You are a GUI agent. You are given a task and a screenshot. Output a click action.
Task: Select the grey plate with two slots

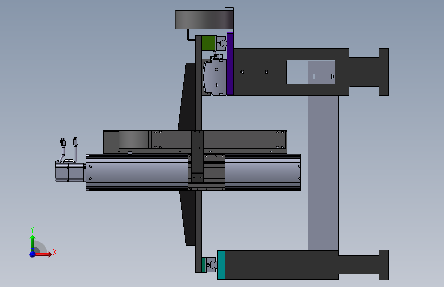click(322, 73)
